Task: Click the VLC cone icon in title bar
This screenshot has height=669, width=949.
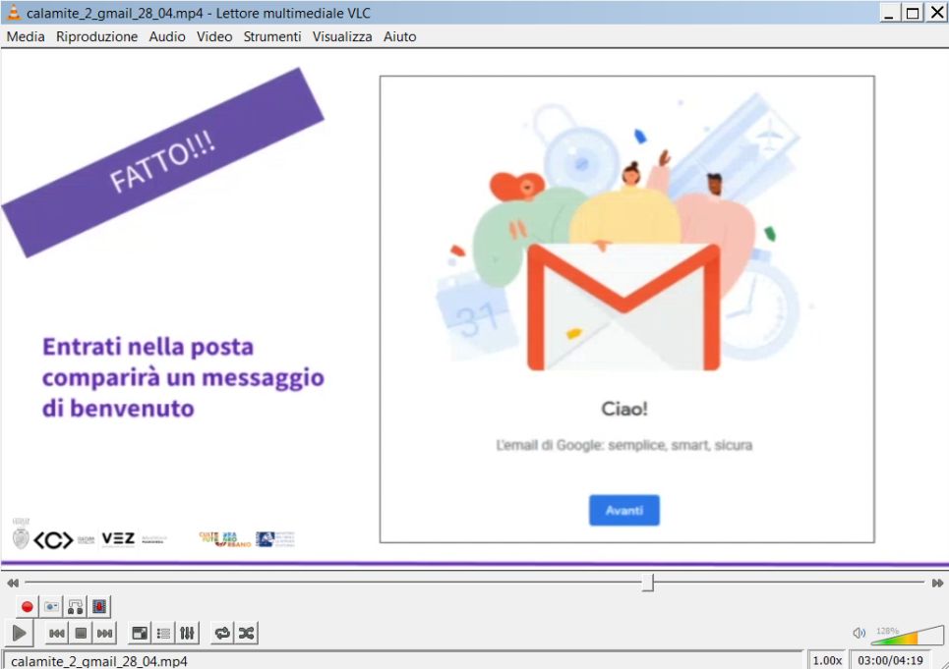Action: 14,12
